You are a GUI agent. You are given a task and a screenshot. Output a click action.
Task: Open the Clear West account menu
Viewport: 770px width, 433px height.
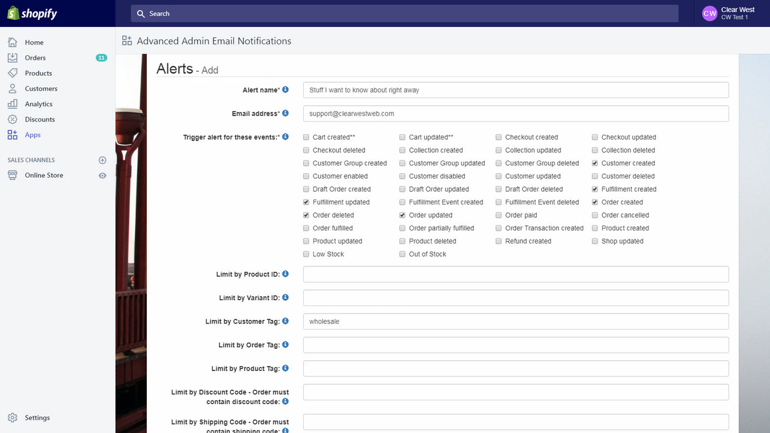point(730,13)
